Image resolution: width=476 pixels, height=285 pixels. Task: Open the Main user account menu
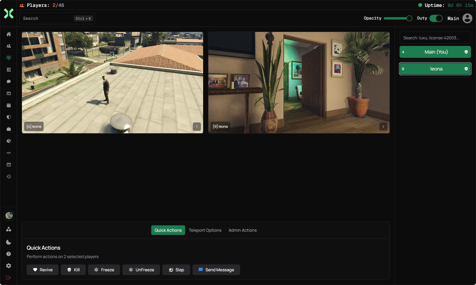click(467, 18)
